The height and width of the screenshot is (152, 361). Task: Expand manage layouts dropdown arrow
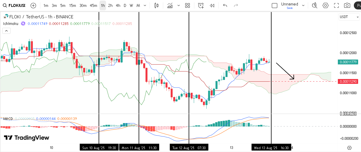pyautogui.click(x=303, y=5)
